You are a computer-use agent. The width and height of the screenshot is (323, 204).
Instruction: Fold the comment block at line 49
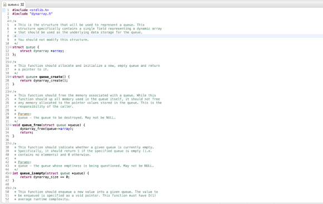point(11,188)
